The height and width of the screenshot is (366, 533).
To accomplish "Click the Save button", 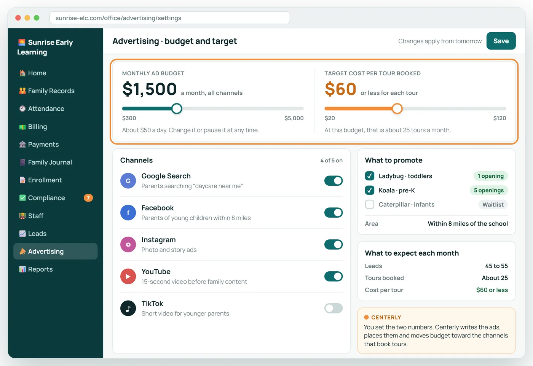I will tap(501, 41).
